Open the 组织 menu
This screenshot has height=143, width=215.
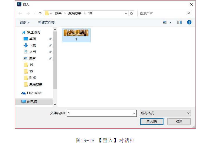click(25, 22)
